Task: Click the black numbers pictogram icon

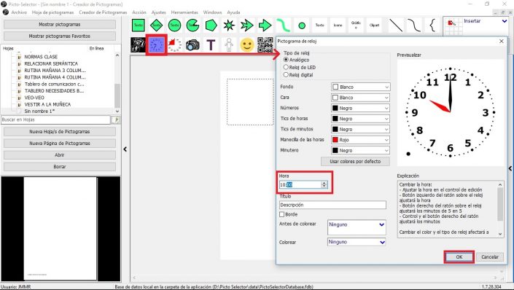Action: 138,45
